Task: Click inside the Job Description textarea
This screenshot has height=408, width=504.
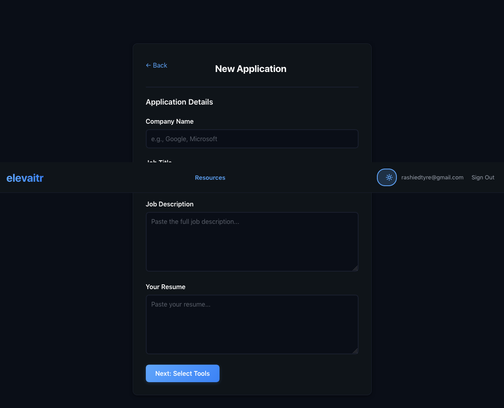Action: [x=252, y=242]
